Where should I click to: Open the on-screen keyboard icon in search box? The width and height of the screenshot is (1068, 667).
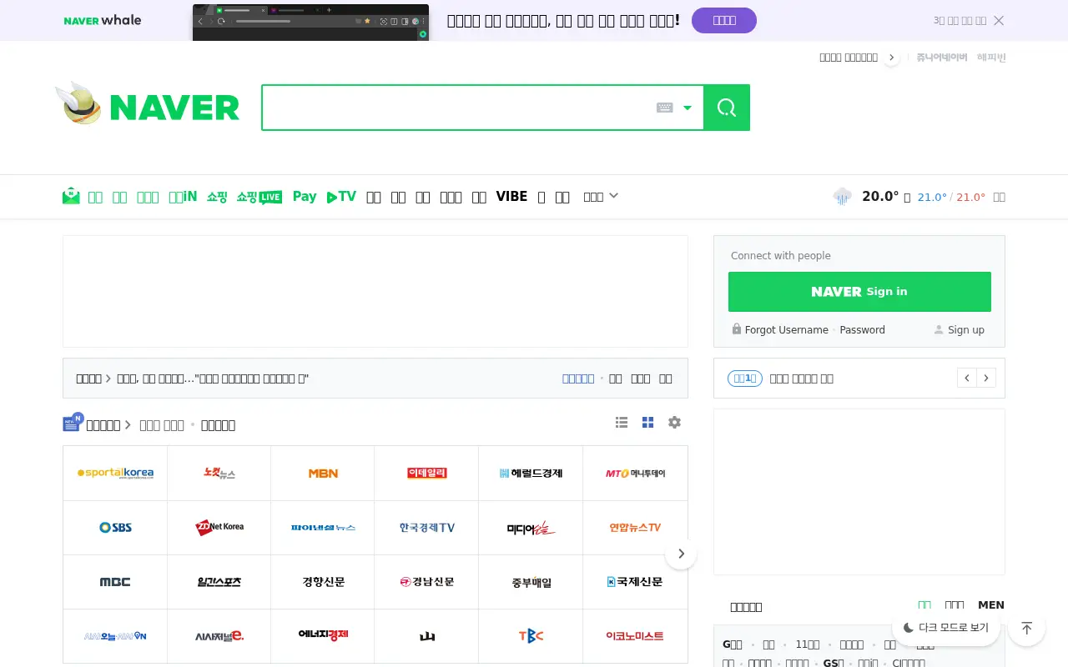coord(665,108)
